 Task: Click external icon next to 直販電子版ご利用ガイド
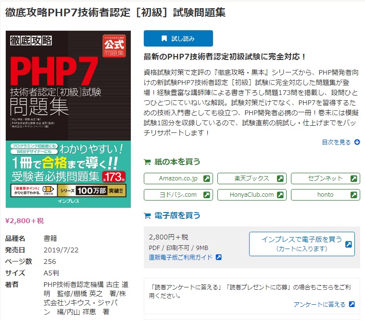(218, 257)
